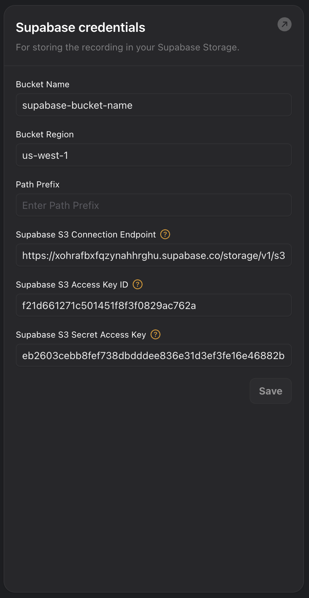This screenshot has height=598, width=309.
Task: Click the Bucket Name label
Action: pos(43,84)
